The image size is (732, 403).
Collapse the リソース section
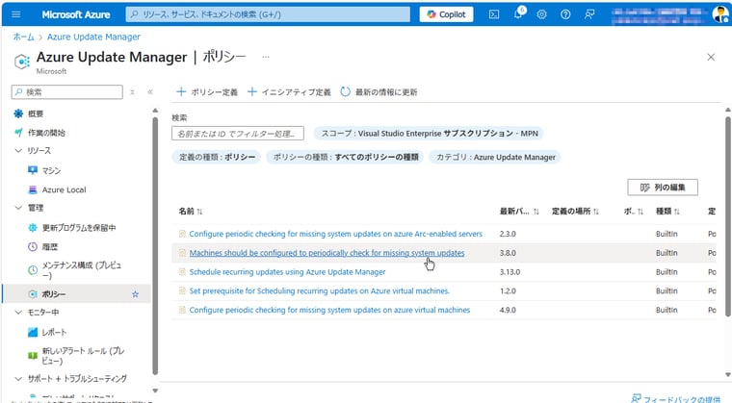pos(18,151)
